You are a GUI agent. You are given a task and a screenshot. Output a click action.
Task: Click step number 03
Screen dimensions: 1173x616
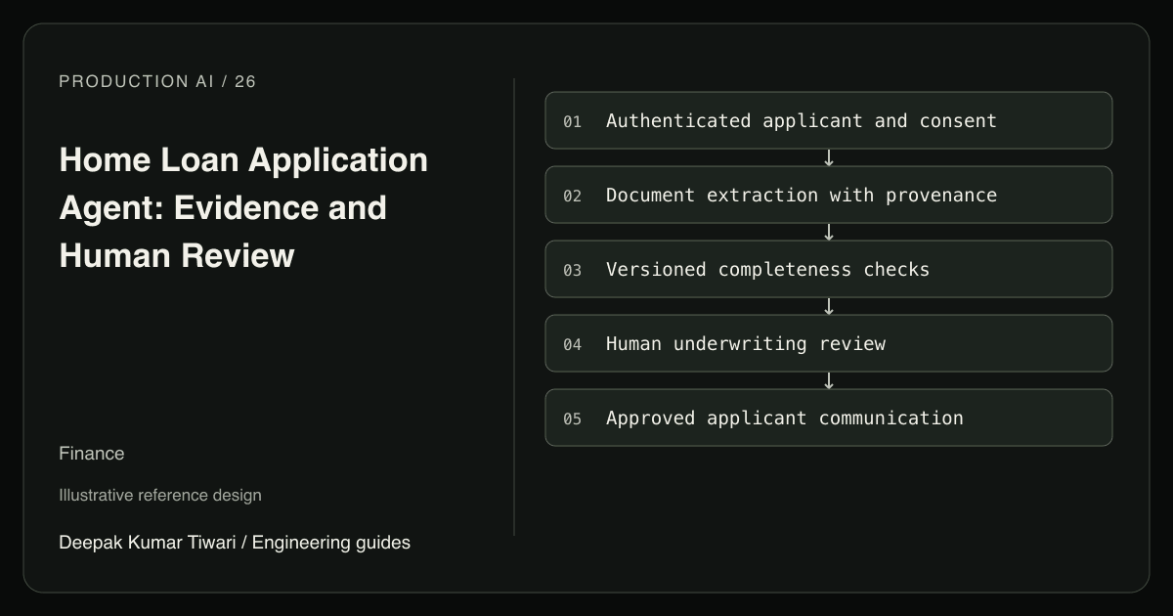tap(572, 270)
